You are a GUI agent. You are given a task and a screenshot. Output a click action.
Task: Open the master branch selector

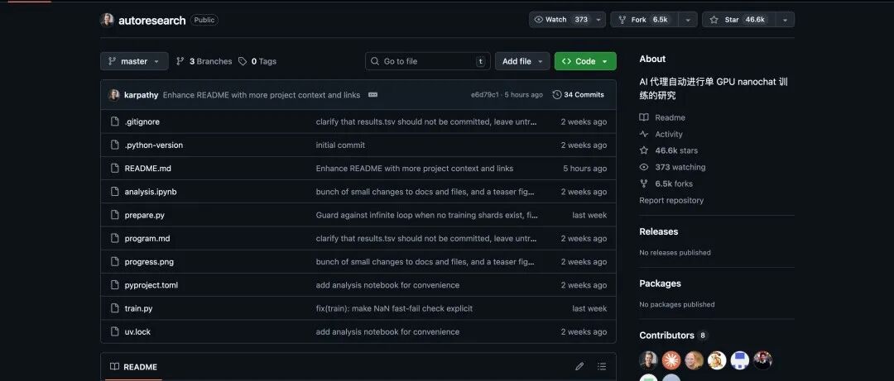coord(134,61)
